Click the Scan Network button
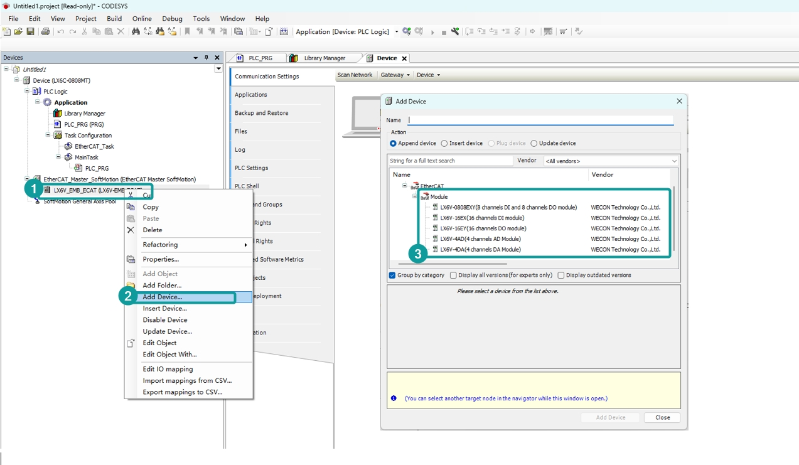 [x=355, y=75]
